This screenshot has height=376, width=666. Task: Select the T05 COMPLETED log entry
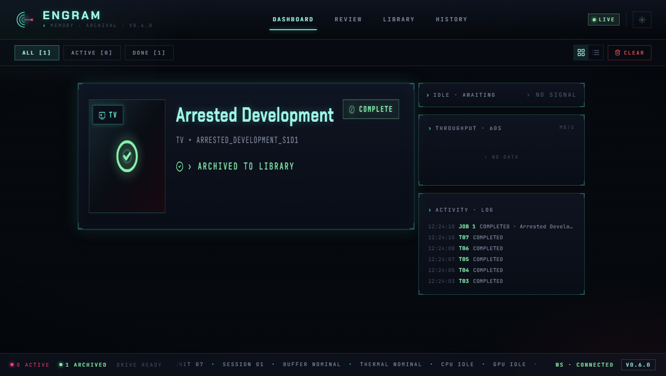point(501,260)
